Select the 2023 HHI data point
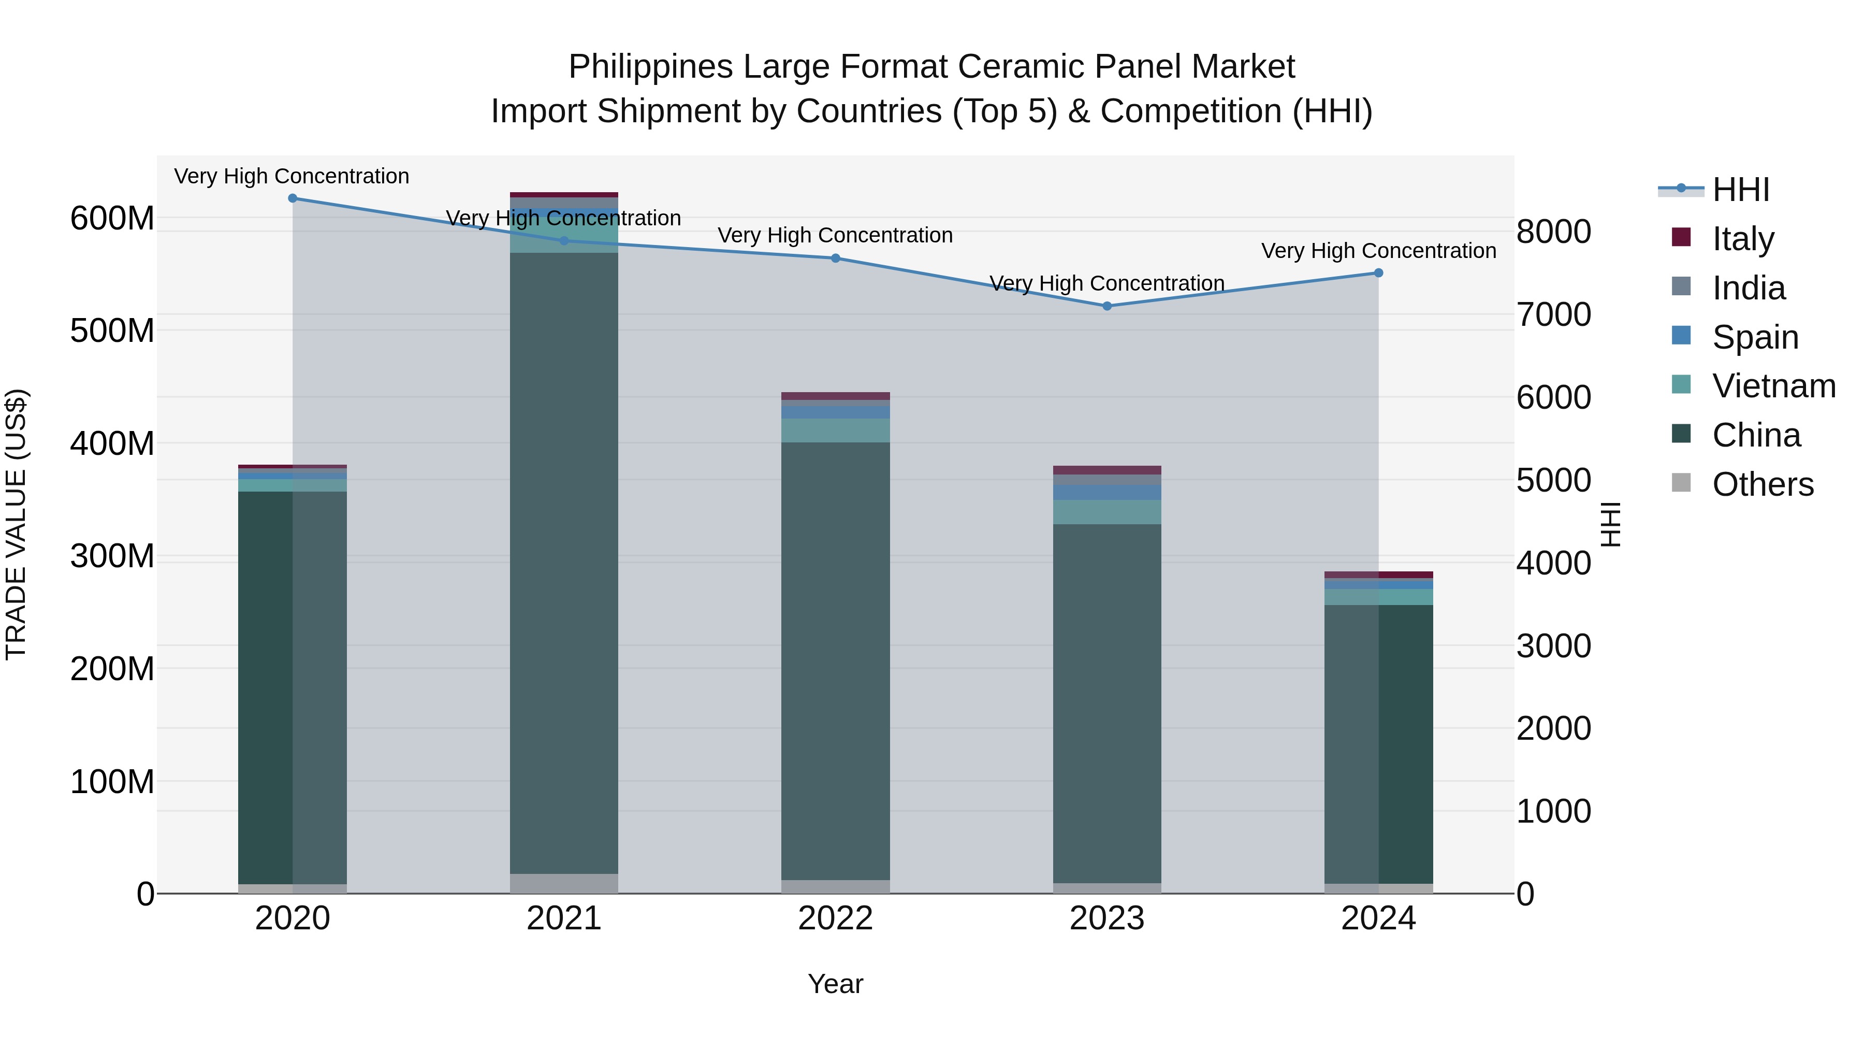1864x1049 pixels. click(x=1107, y=306)
